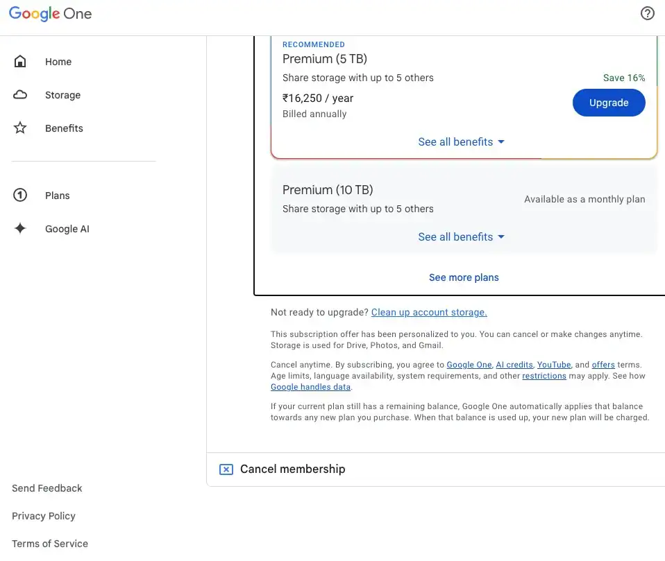The height and width of the screenshot is (561, 665).
Task: Click the Storage cloud icon
Action: 20,95
